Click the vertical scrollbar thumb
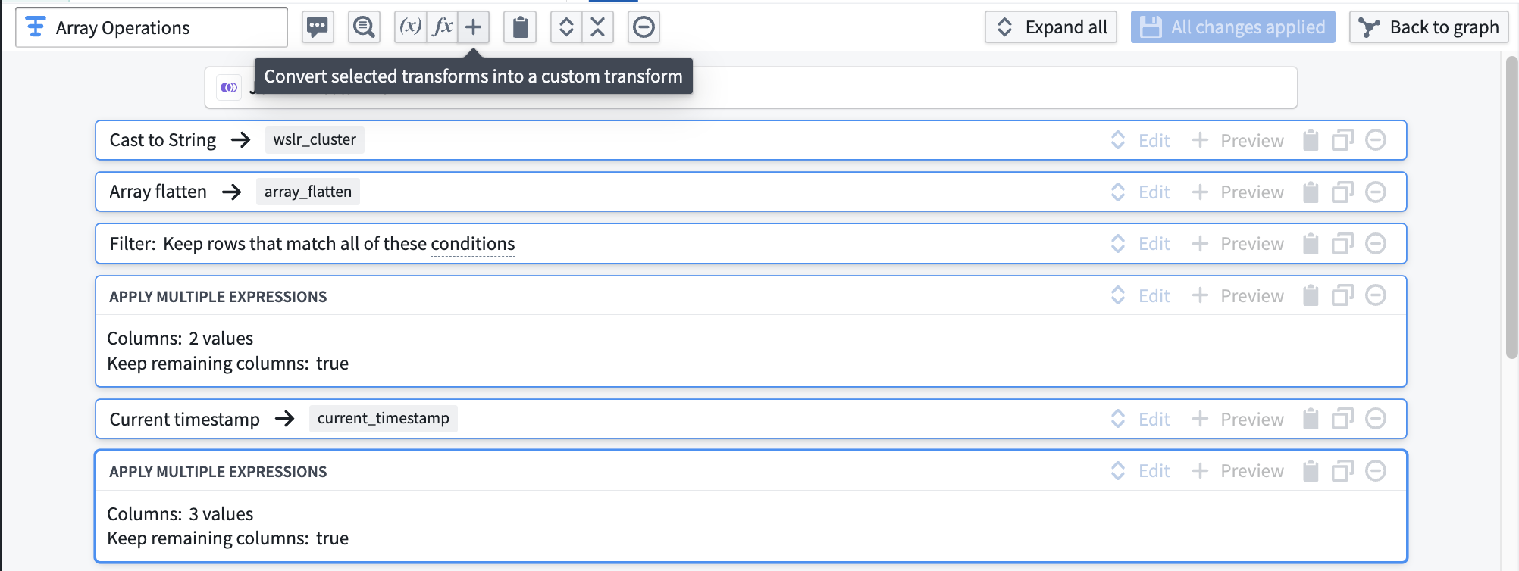 1511,206
